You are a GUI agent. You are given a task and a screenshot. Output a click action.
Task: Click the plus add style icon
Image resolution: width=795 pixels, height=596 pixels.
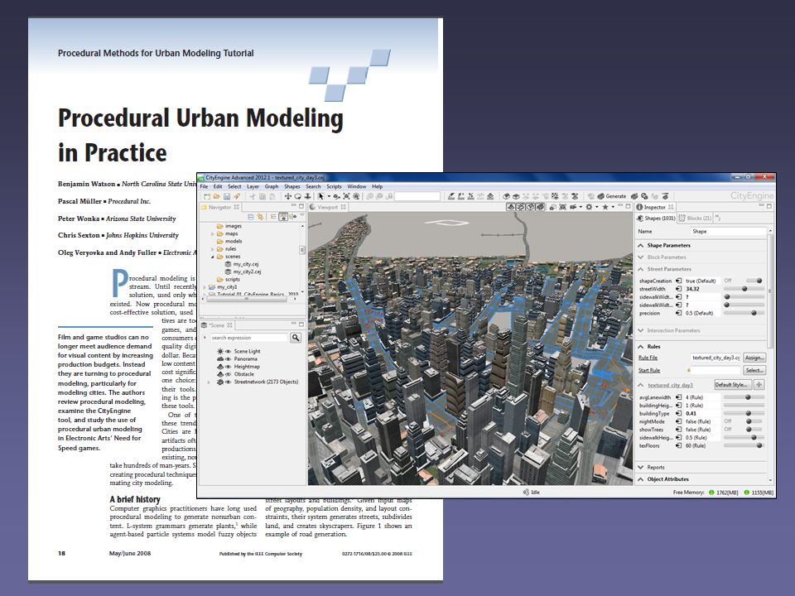click(759, 385)
